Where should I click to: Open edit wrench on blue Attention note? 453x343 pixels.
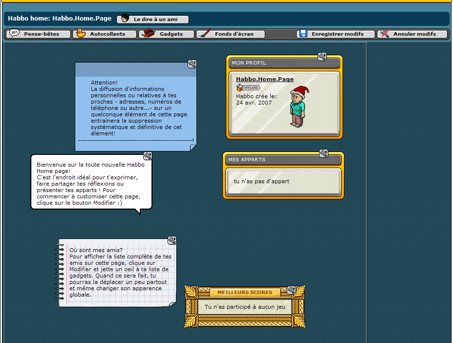click(192, 64)
